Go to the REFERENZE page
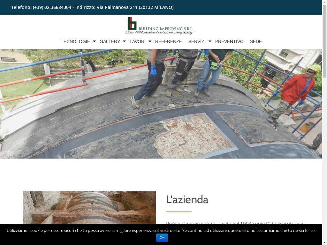 point(169,41)
